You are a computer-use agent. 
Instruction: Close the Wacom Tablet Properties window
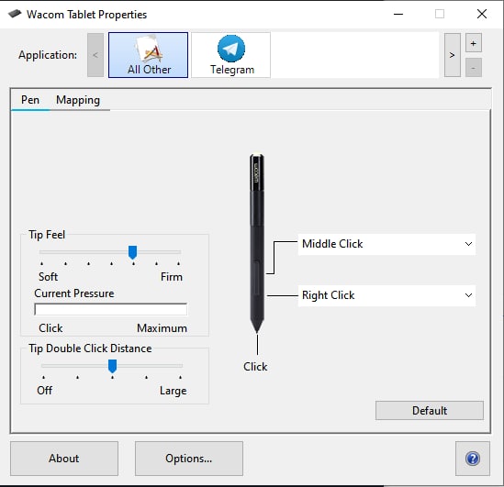pyautogui.click(x=482, y=14)
